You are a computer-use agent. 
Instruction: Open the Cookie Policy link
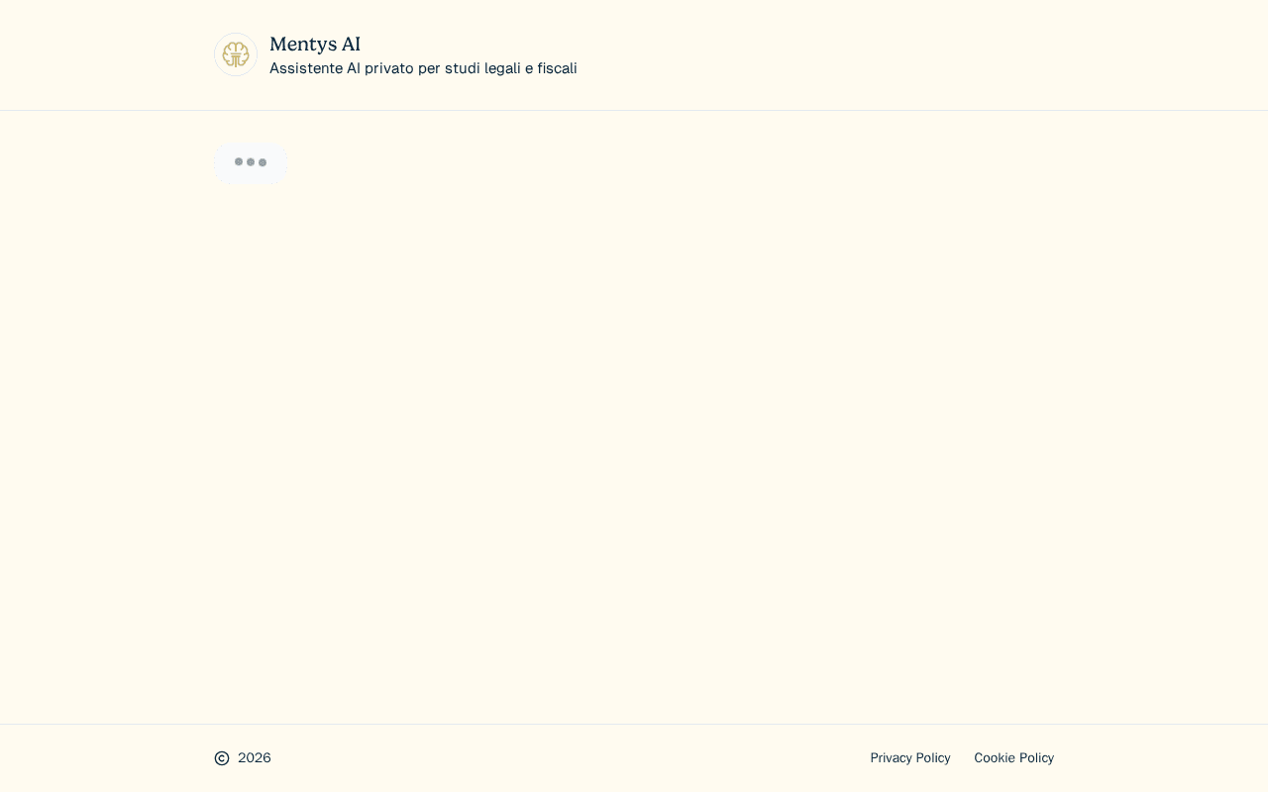pos(1013,758)
